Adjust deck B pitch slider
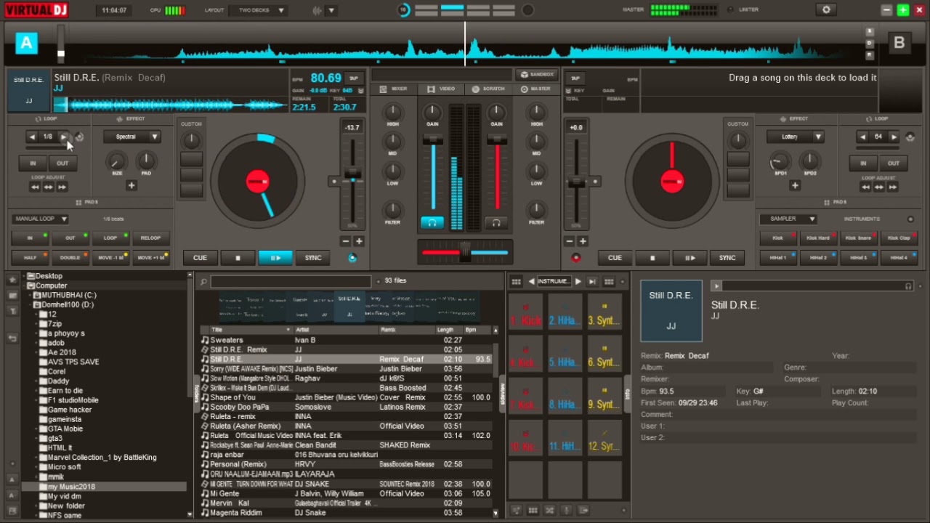The width and height of the screenshot is (930, 523). click(x=576, y=182)
